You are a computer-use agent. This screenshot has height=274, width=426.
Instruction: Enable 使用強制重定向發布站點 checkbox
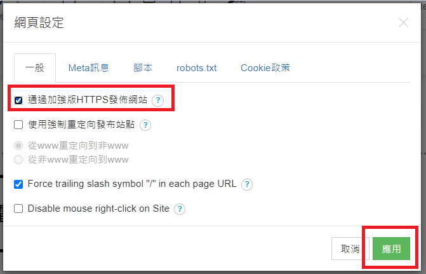pyautogui.click(x=18, y=125)
